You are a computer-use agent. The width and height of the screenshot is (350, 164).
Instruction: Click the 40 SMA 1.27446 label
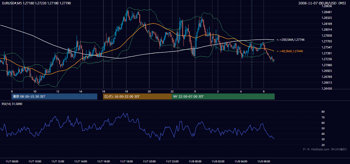click(290, 51)
